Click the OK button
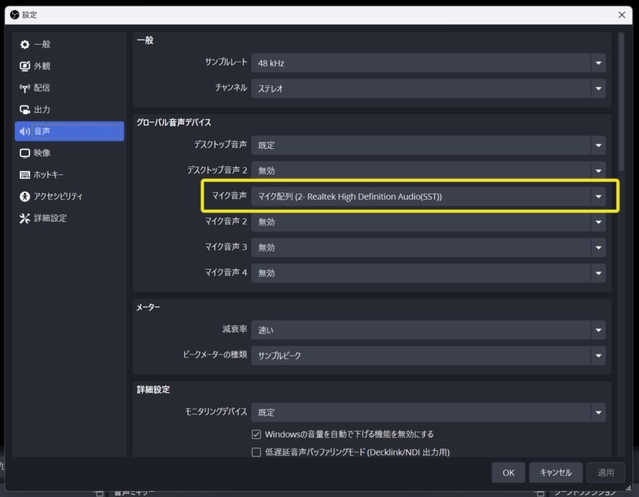 click(x=508, y=473)
